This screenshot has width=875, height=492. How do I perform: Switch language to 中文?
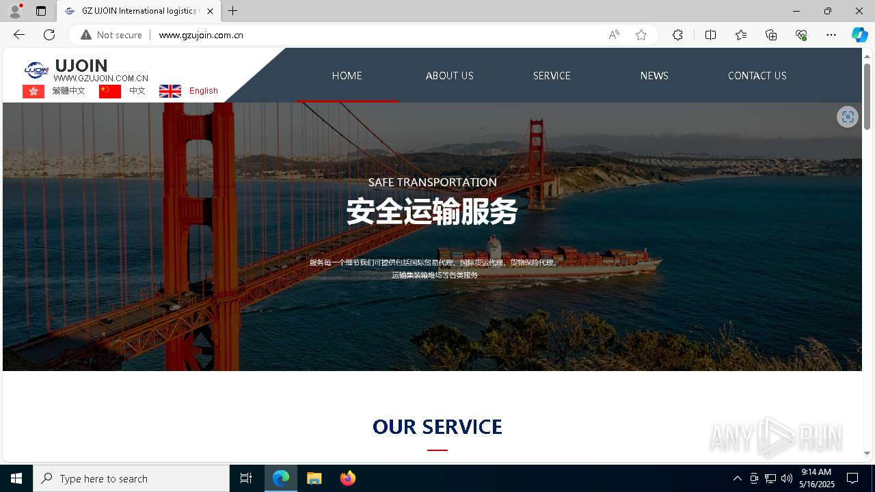[x=137, y=91]
